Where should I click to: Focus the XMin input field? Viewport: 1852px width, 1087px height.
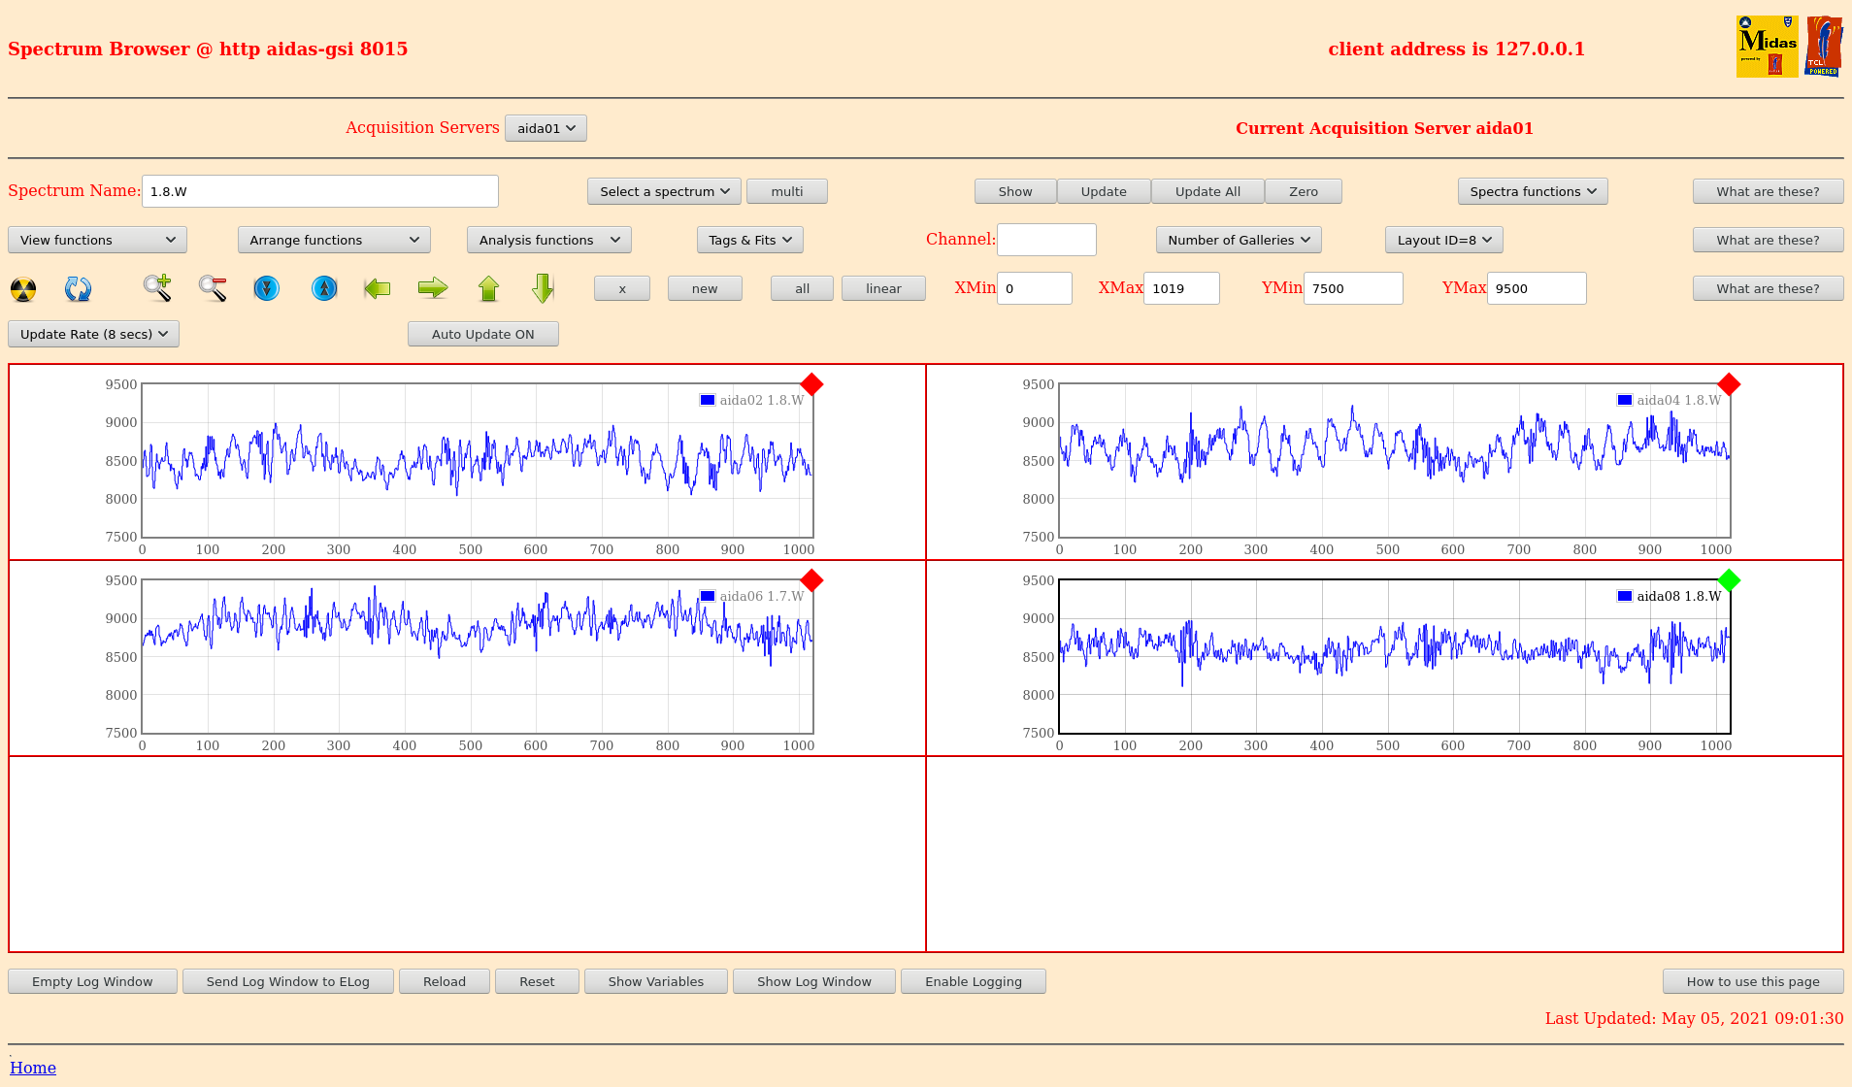1035,288
